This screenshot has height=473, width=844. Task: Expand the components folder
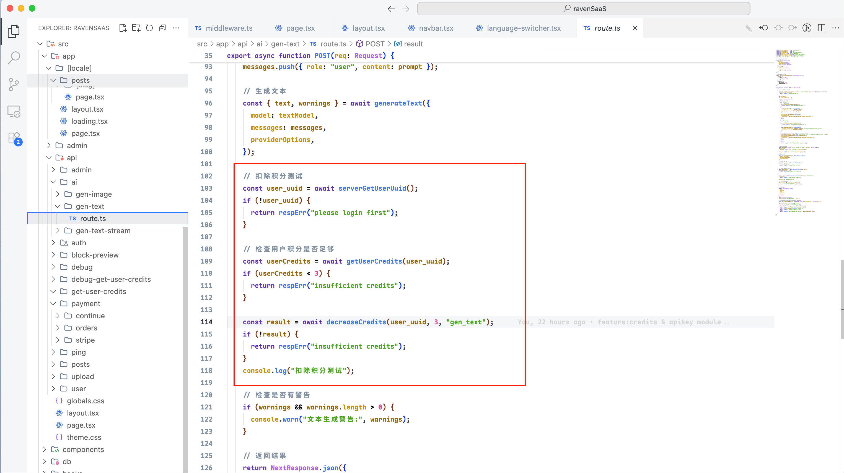[x=45, y=450]
